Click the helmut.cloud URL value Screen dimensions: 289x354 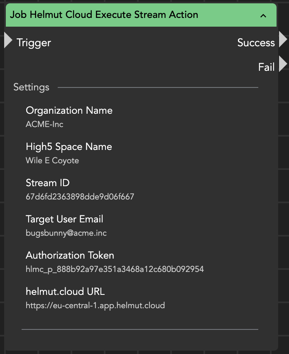95,305
